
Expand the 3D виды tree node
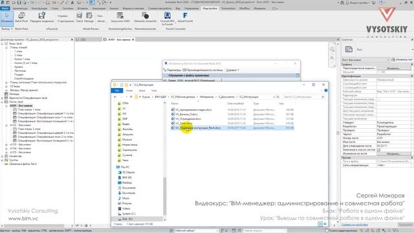[6, 86]
